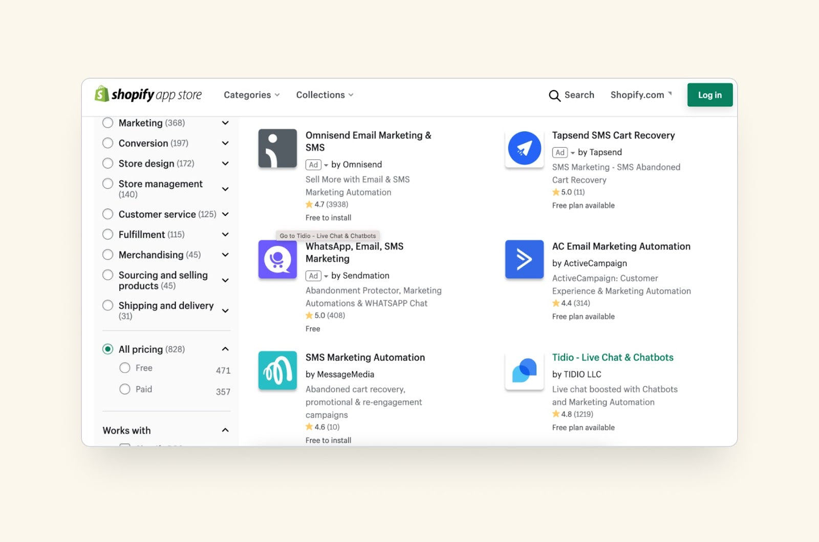Expand the Customer service category
This screenshot has width=819, height=542.
225,214
